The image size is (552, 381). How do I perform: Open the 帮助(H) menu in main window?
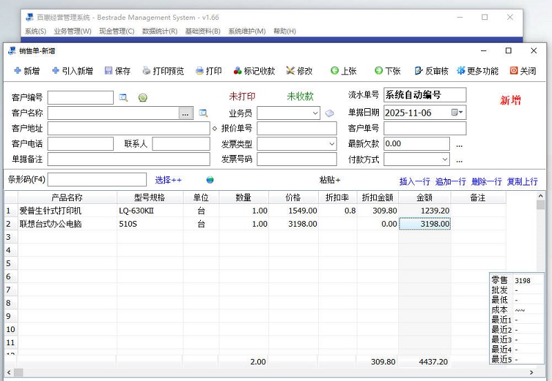[284, 31]
